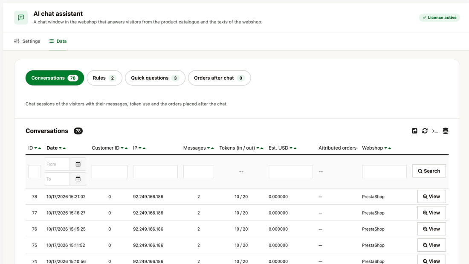Click the Search button
The height and width of the screenshot is (264, 469).
click(x=429, y=171)
